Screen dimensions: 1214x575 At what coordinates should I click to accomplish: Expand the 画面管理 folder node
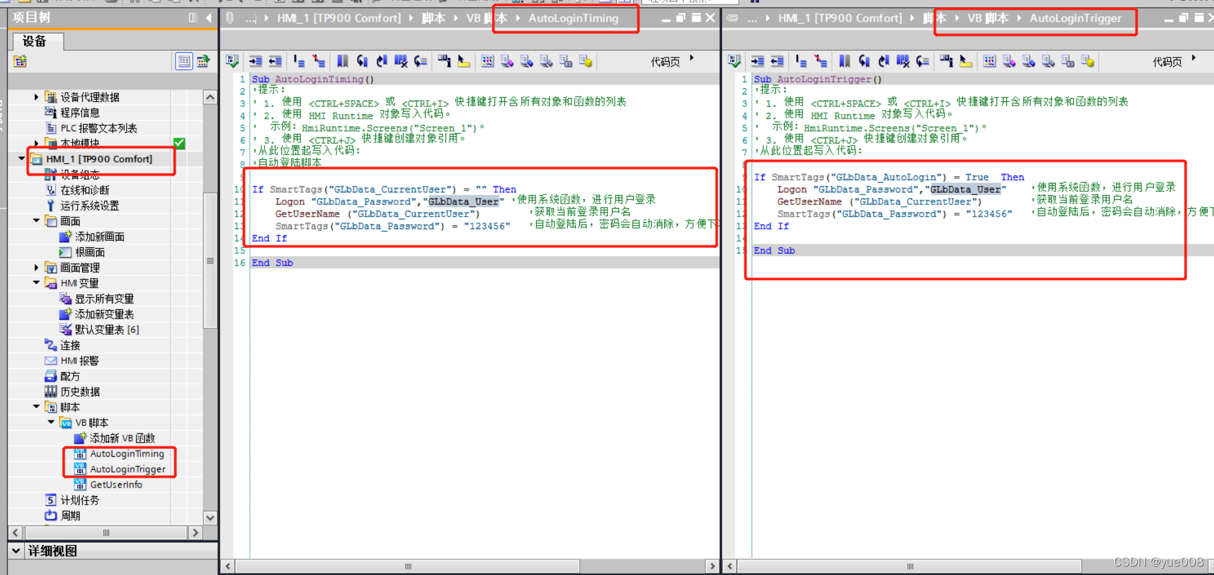click(x=37, y=267)
